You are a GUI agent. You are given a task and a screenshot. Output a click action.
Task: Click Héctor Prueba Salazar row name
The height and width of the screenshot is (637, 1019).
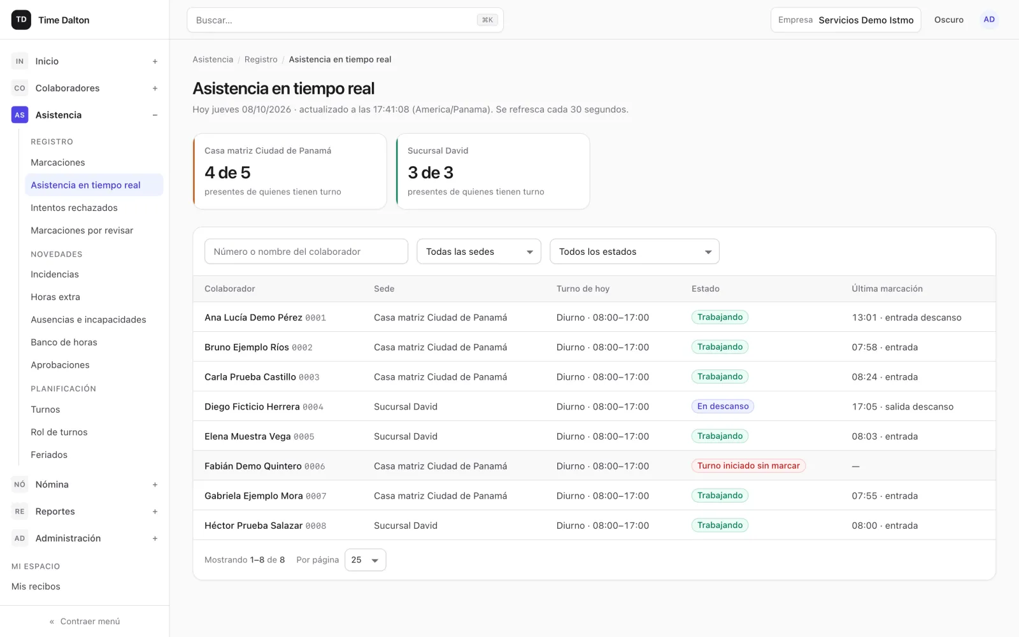coord(253,526)
